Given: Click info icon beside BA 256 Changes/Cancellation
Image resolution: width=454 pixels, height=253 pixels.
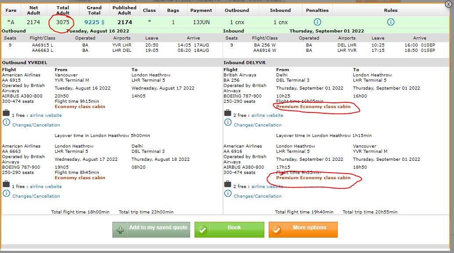Looking at the screenshot, I should pos(227,122).
